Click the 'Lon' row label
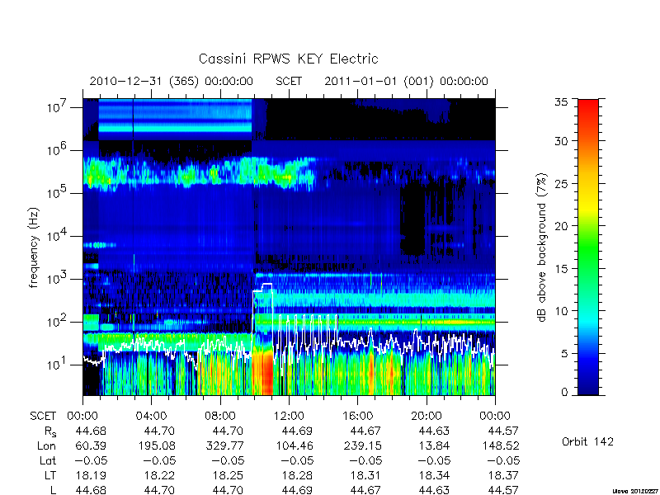This screenshot has width=660, height=495. 47,445
